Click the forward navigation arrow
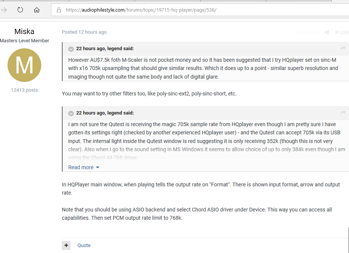The width and height of the screenshot is (349, 253). (x=4, y=10)
